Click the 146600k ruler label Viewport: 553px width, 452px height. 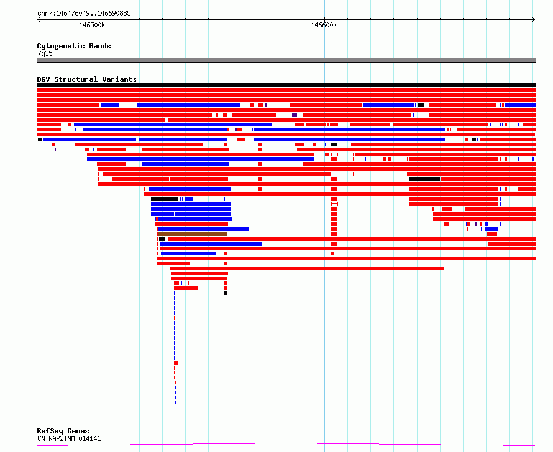(324, 25)
